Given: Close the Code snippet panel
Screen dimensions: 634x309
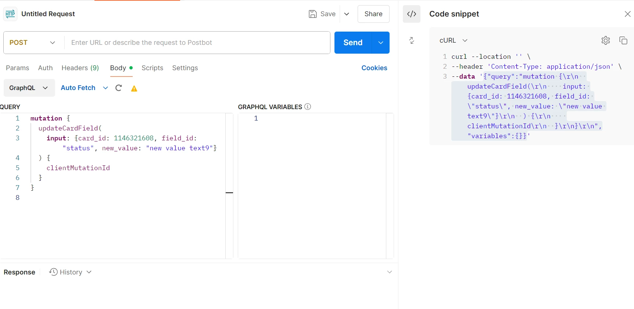Looking at the screenshot, I should (627, 14).
